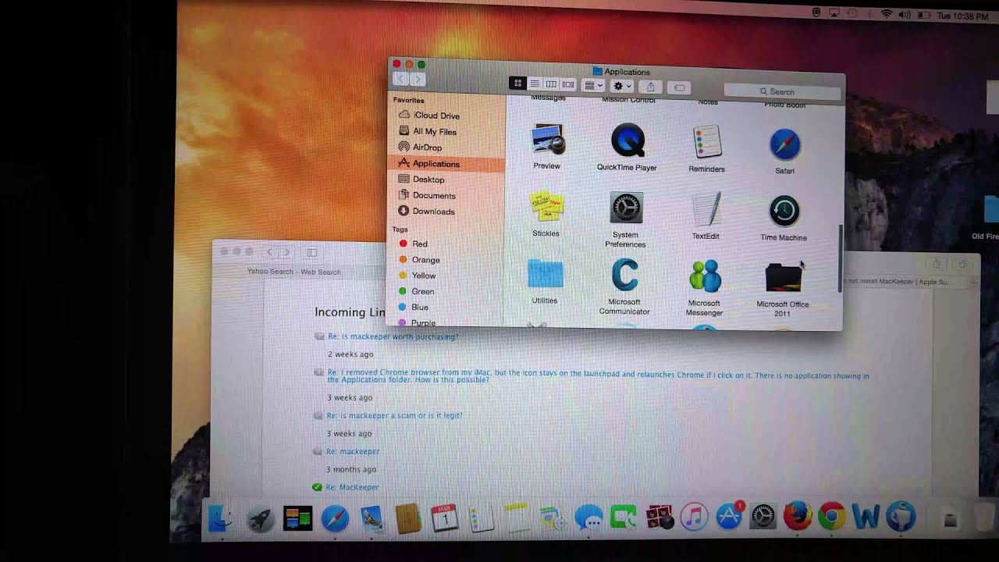The image size is (999, 562).
Task: Go forward in Finder window
Action: click(x=418, y=80)
